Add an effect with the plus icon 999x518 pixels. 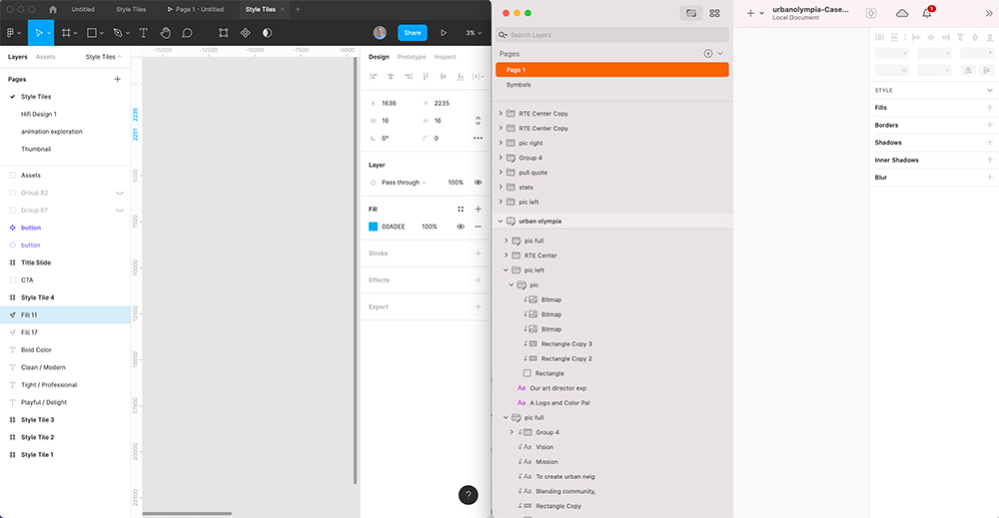pos(478,280)
